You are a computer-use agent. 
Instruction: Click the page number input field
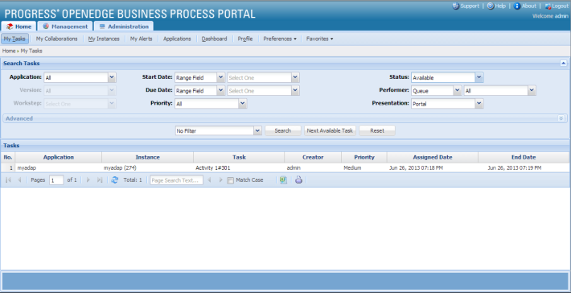[x=56, y=180]
